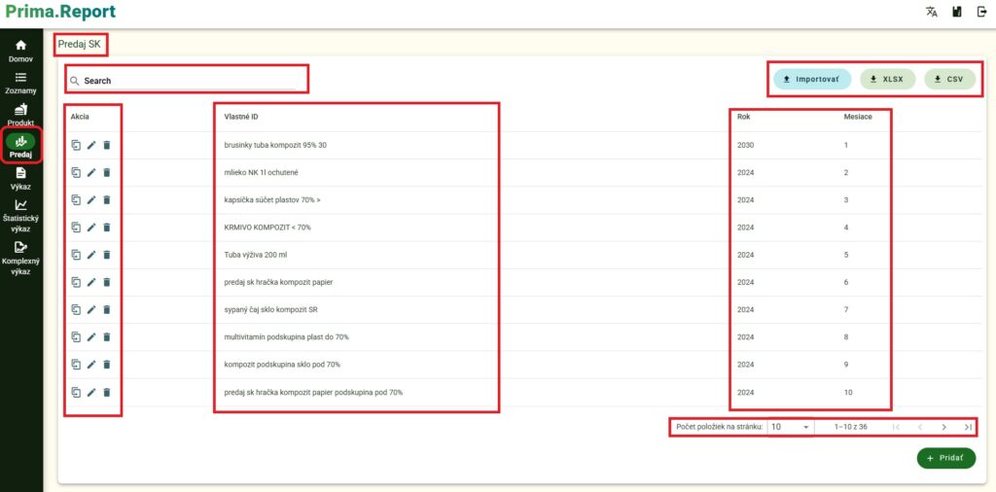This screenshot has height=492, width=996.
Task: Open Domov in the sidebar
Action: (20, 51)
